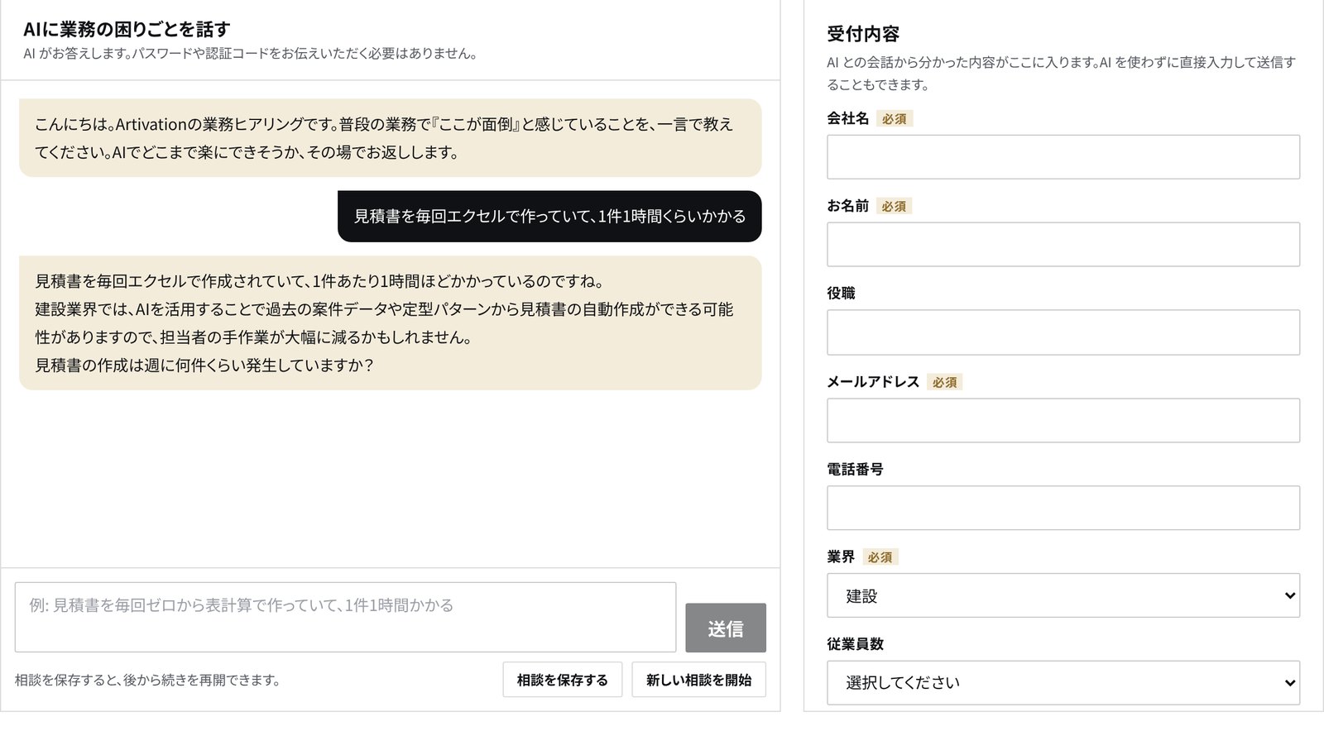This screenshot has height=731, width=1324.
Task: Click the お名前 input field
Action: [1063, 244]
